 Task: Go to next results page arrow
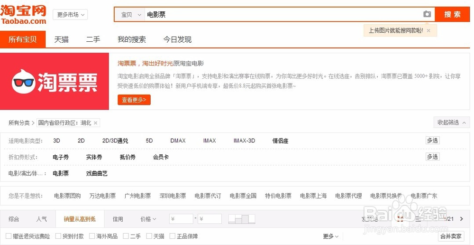(x=462, y=219)
